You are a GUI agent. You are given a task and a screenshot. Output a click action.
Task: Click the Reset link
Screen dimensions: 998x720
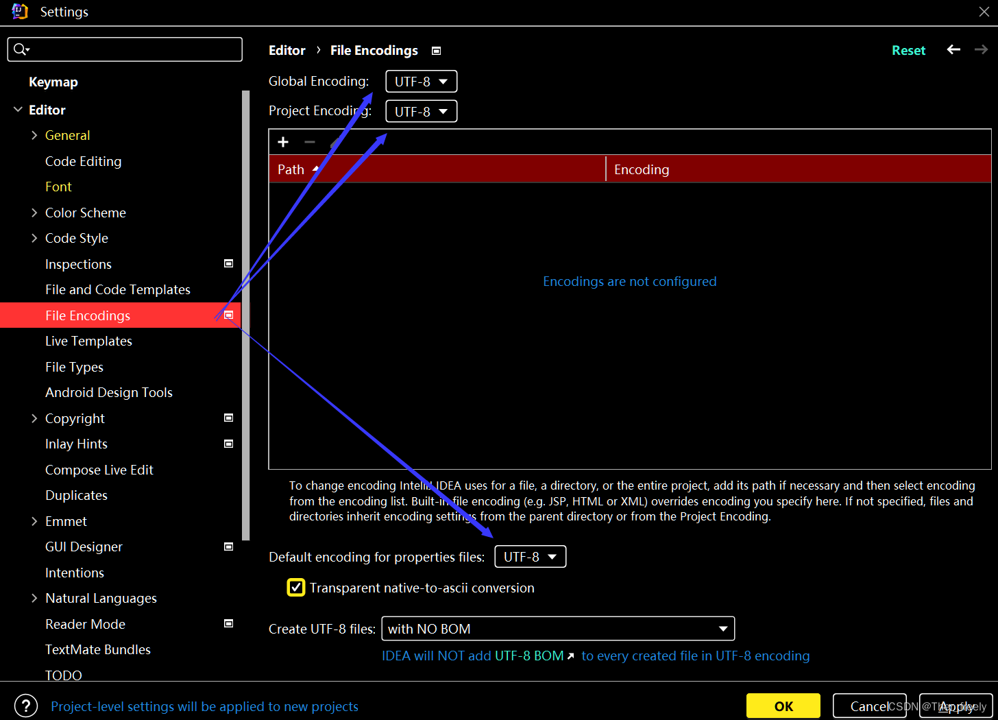click(908, 50)
